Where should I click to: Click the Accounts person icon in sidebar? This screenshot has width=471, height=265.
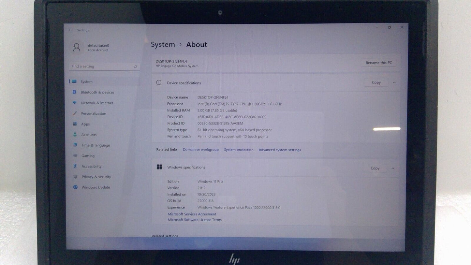(75, 135)
